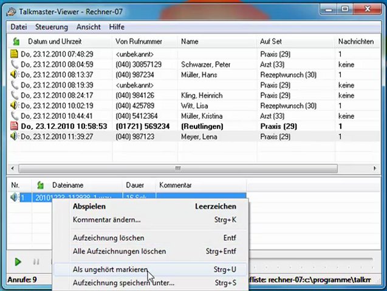Image resolution: width=387 pixels, height=291 pixels.
Task: Click green status icon in call list header
Action: (x=16, y=41)
